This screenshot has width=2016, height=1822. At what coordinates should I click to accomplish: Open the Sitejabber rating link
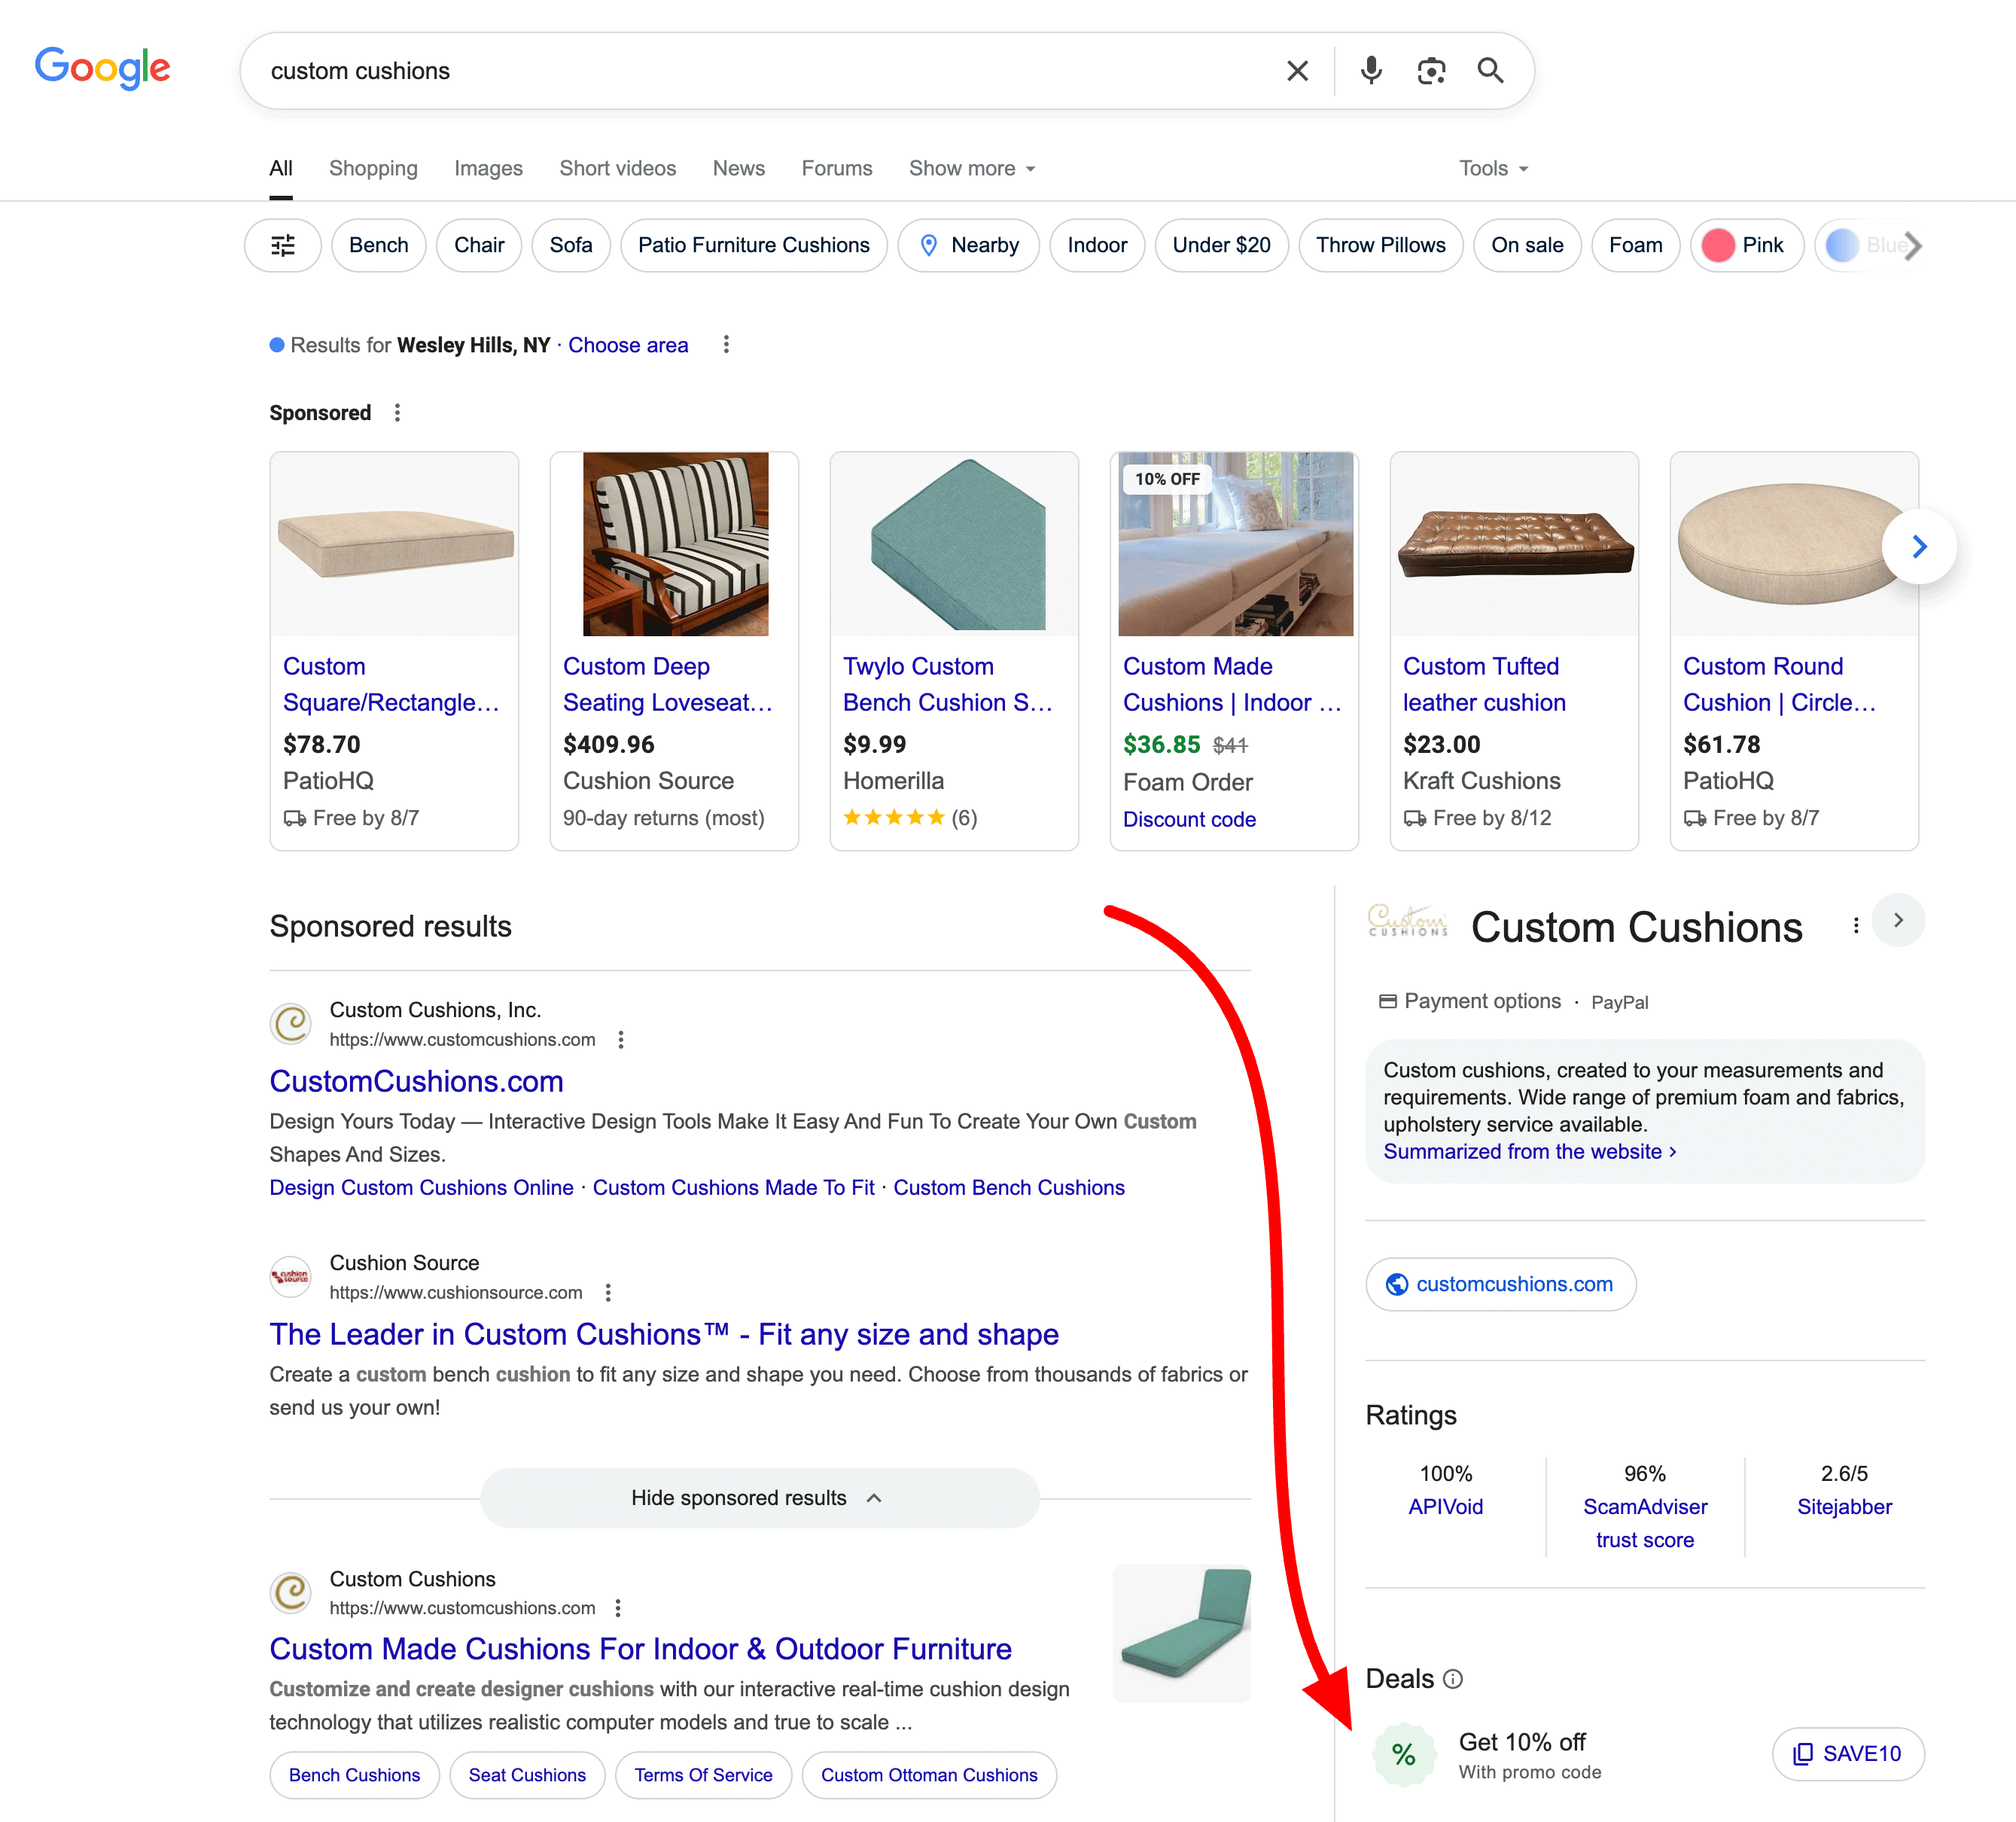[x=1844, y=1507]
